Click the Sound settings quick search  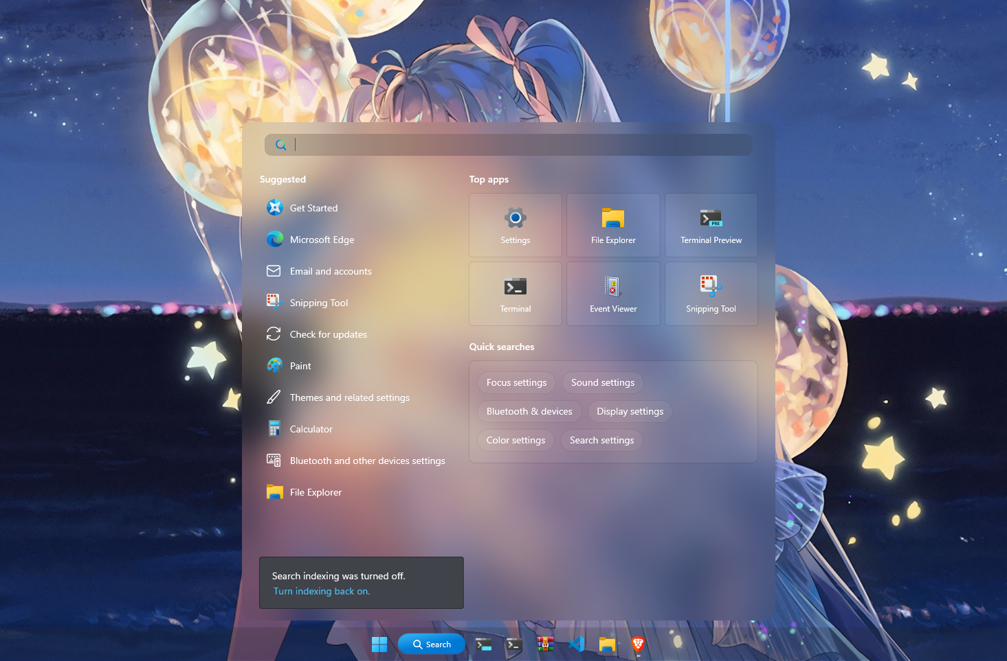pos(603,382)
